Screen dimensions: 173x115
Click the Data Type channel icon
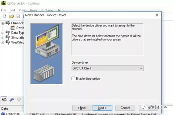(8, 33)
